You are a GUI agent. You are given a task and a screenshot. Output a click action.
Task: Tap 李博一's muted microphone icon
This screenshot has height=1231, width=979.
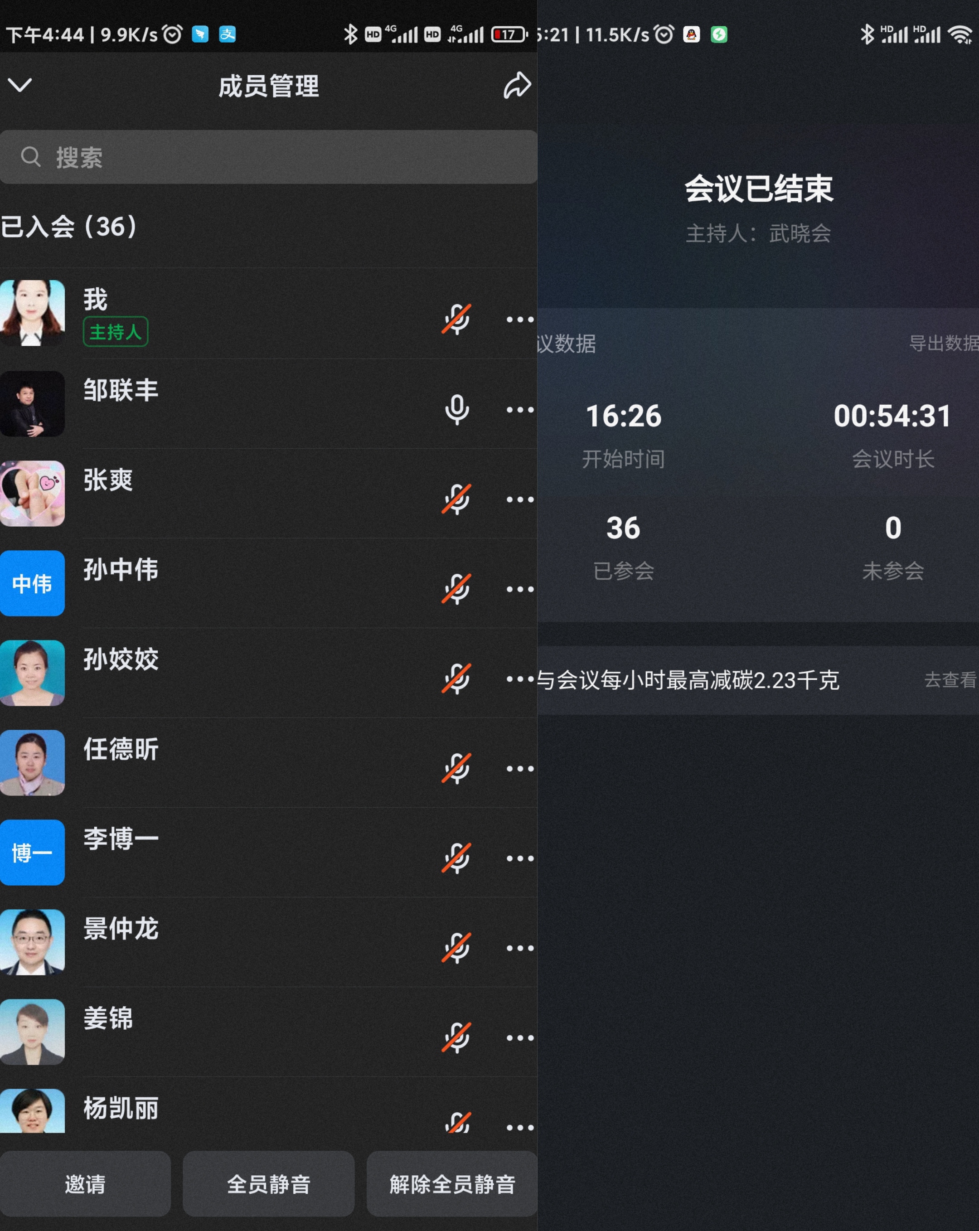click(457, 858)
